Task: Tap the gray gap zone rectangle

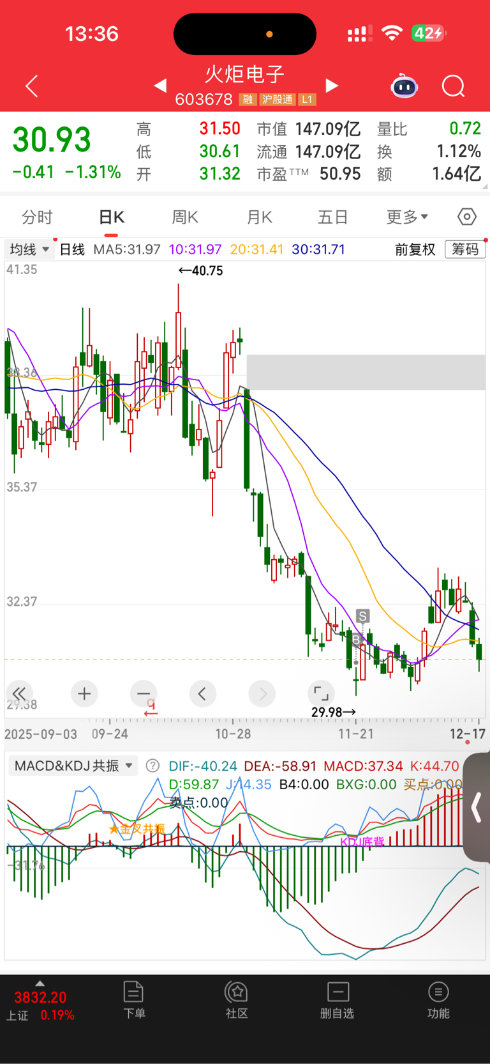Action: pos(366,372)
